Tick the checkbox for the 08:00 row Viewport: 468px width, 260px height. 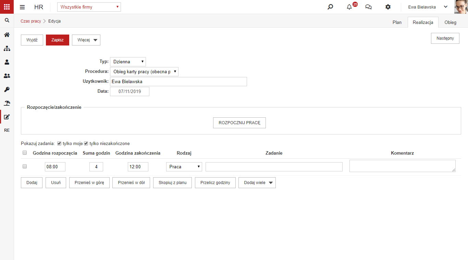[x=24, y=166]
